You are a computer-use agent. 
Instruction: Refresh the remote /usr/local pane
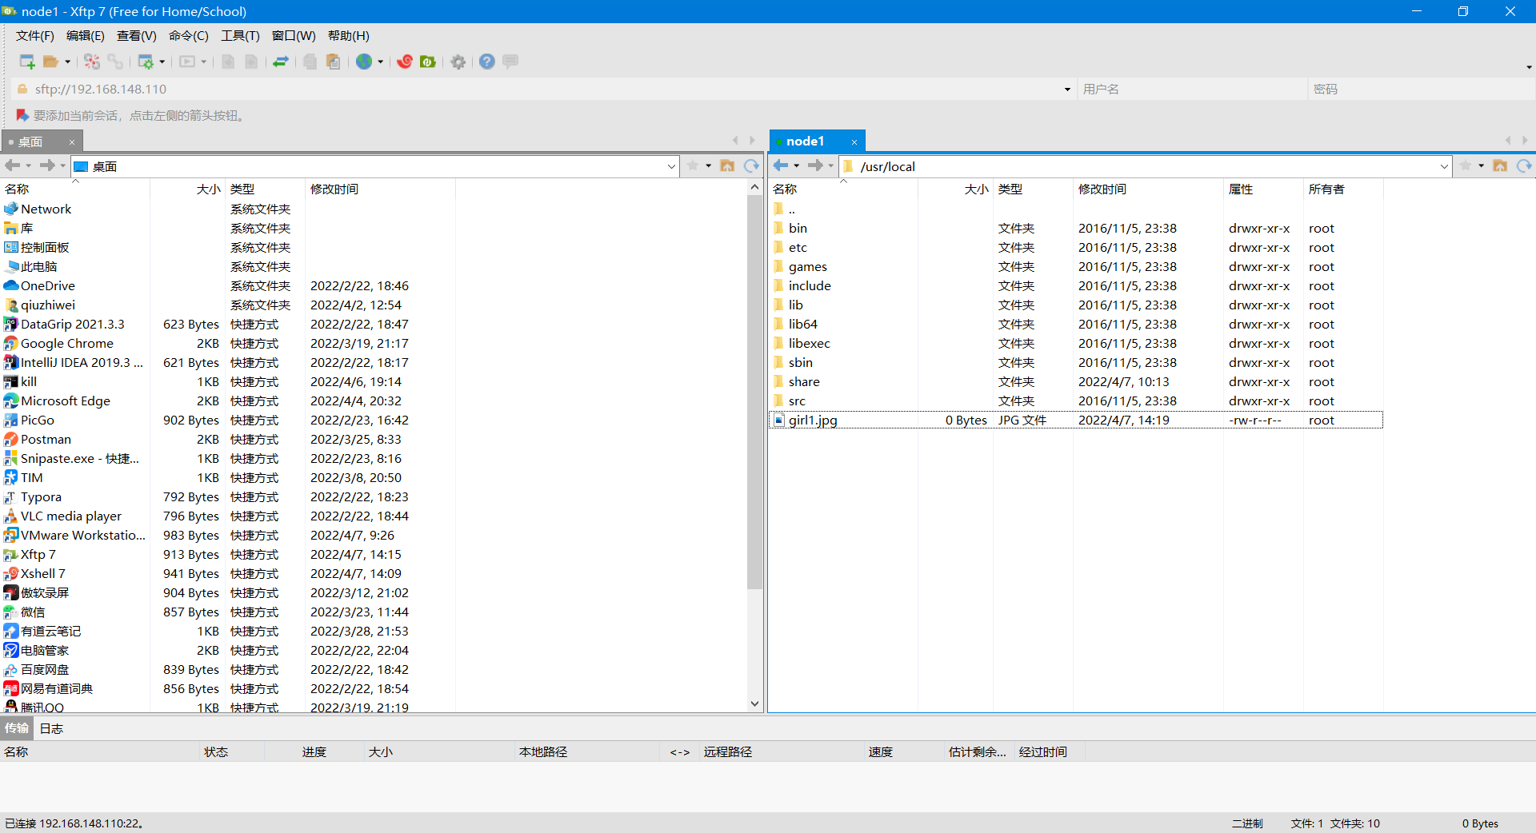point(1524,165)
